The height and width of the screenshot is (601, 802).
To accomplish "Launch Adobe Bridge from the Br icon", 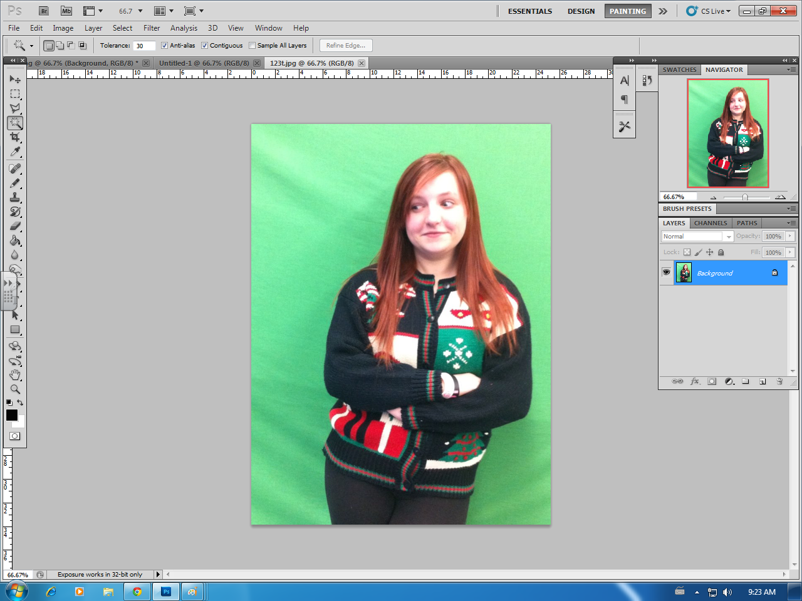I will [x=44, y=11].
